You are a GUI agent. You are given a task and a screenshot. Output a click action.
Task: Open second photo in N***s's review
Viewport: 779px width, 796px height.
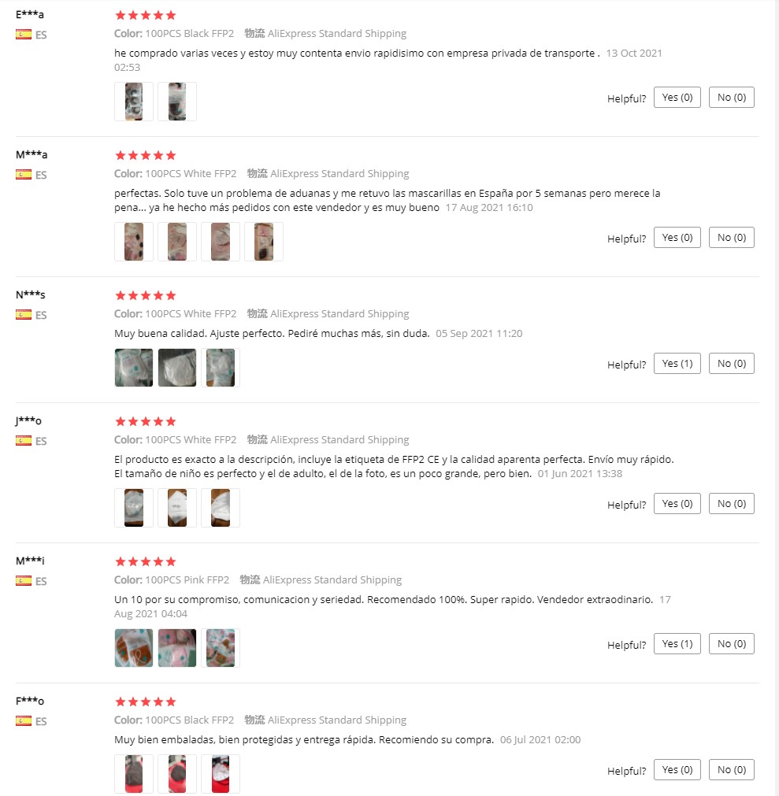click(x=177, y=368)
